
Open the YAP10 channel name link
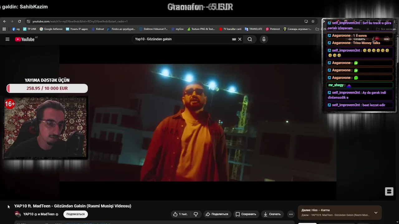pos(28,214)
